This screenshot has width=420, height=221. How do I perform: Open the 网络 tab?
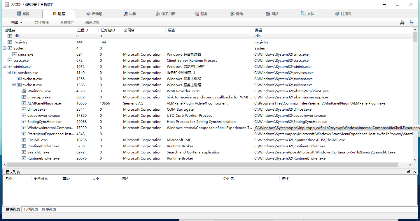click(x=272, y=14)
